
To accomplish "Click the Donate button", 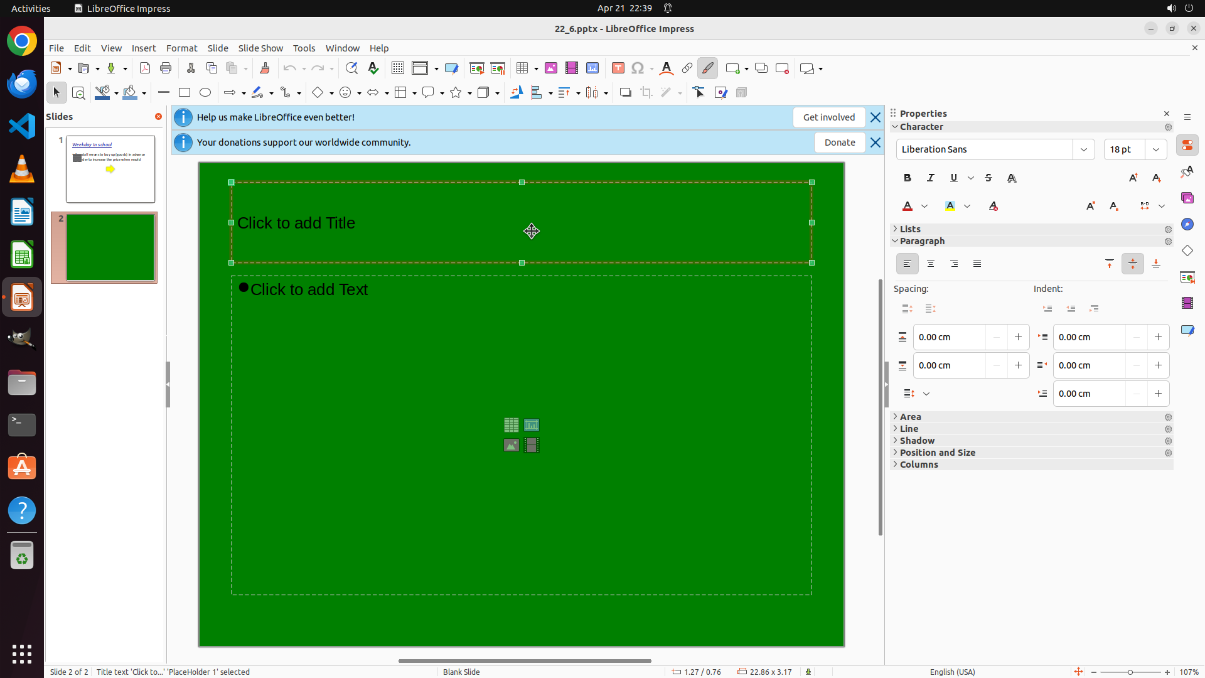I will click(x=839, y=143).
